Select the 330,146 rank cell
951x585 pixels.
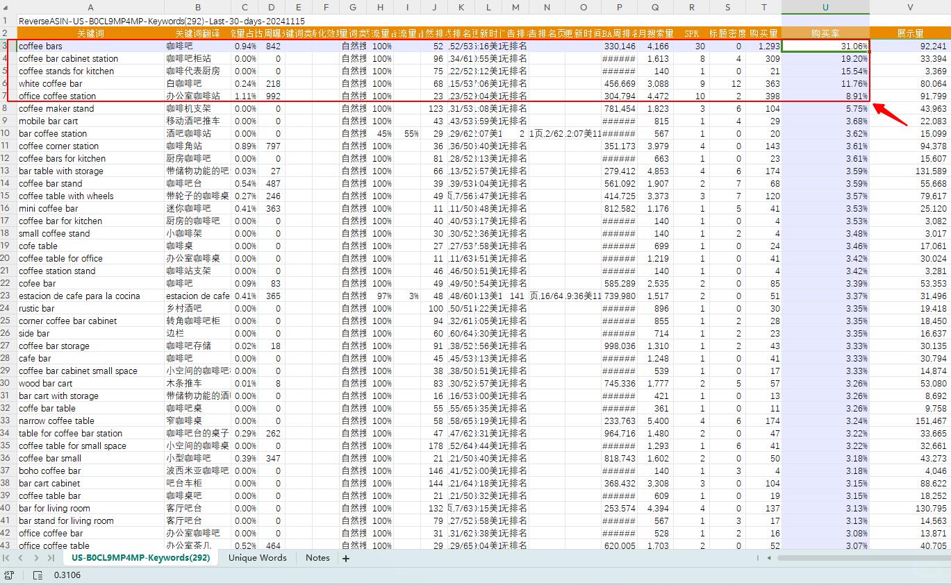pos(619,46)
